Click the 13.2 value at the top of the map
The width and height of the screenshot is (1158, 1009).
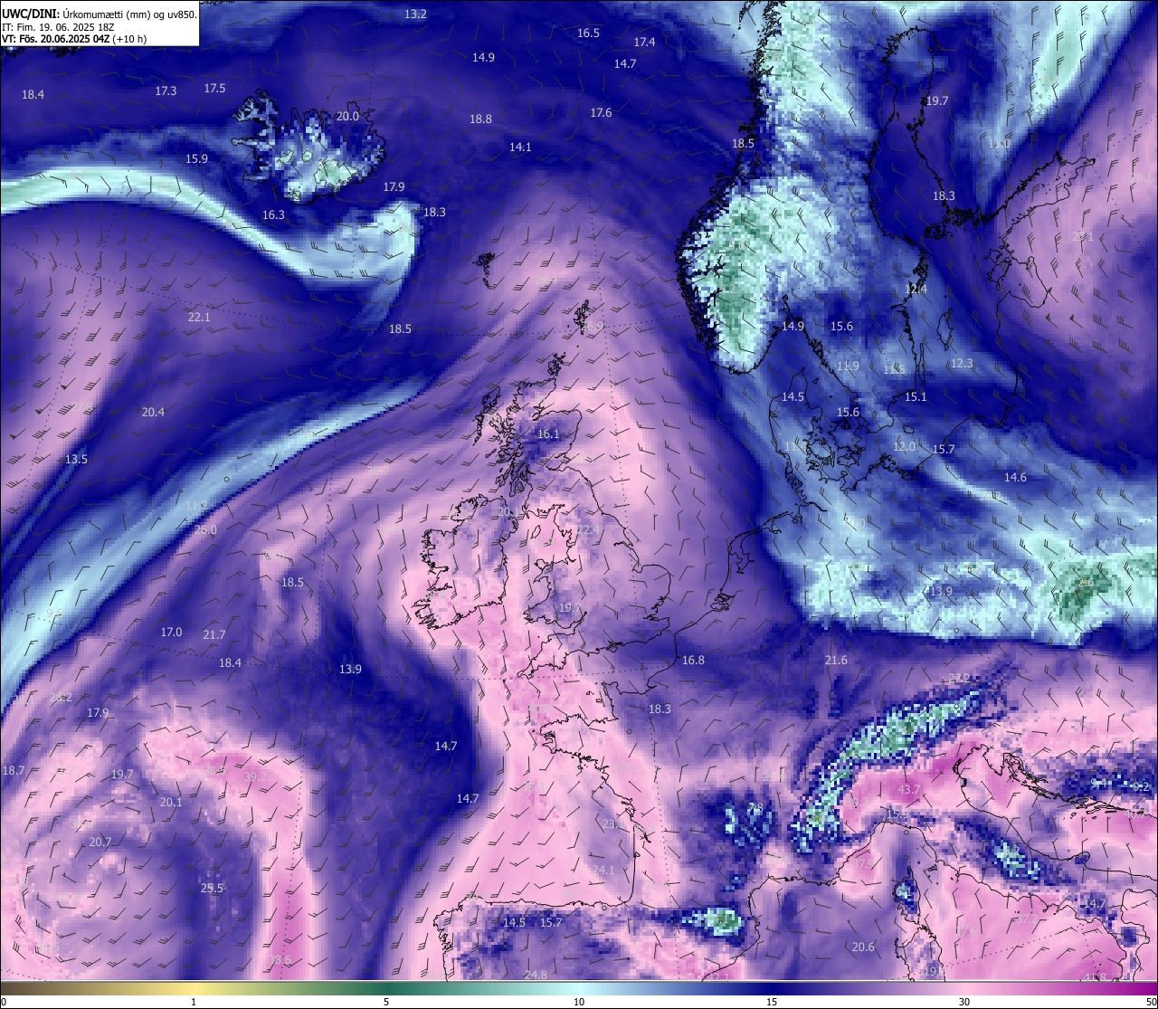(415, 14)
